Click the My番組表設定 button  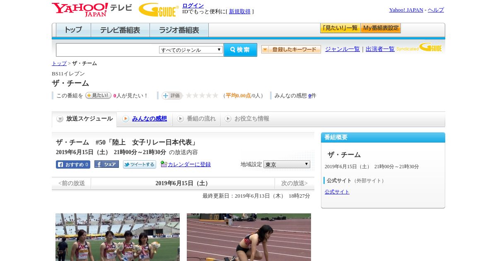coord(381,28)
